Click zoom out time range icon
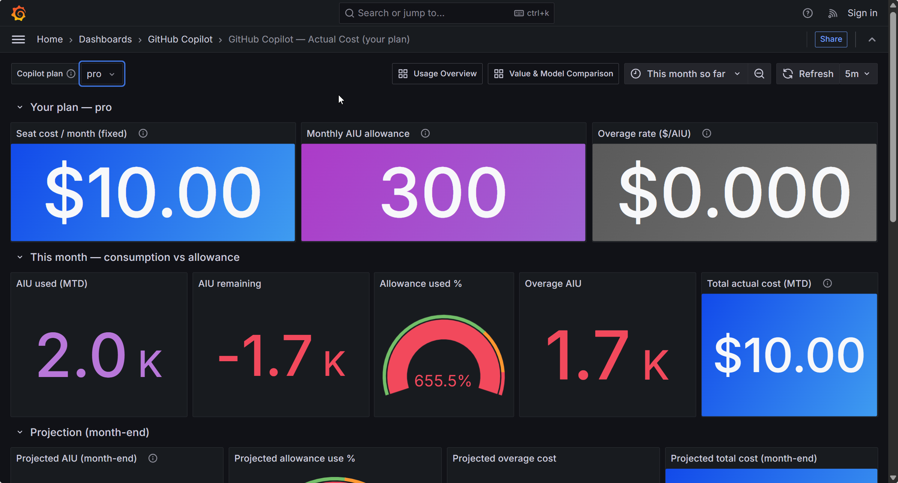This screenshot has width=898, height=483. click(759, 74)
